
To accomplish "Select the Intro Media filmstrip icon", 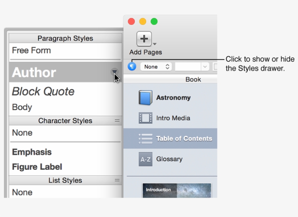I will [145, 118].
